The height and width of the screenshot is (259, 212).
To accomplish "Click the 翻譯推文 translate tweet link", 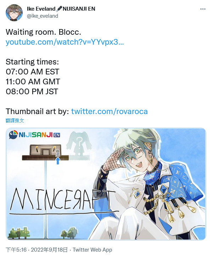I will [15, 120].
